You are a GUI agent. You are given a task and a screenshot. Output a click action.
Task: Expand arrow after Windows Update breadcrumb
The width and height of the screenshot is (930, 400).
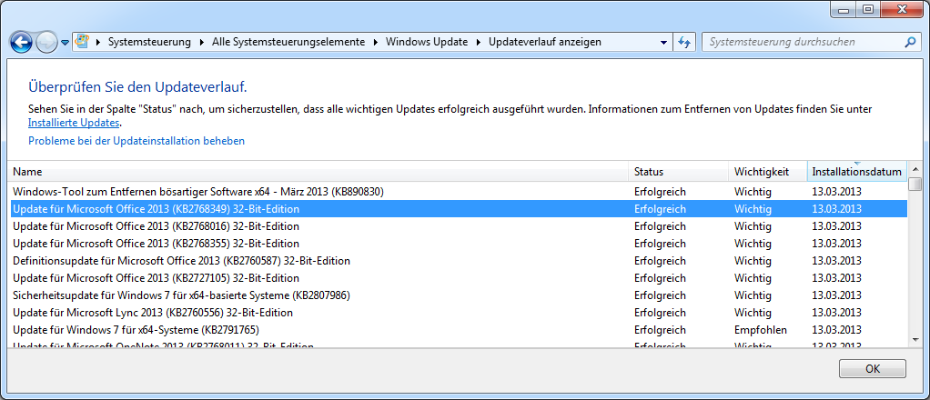coord(478,42)
